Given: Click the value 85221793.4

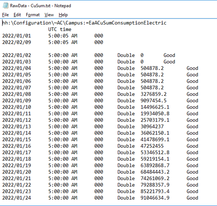Looking at the screenshot, I should coord(155,192).
